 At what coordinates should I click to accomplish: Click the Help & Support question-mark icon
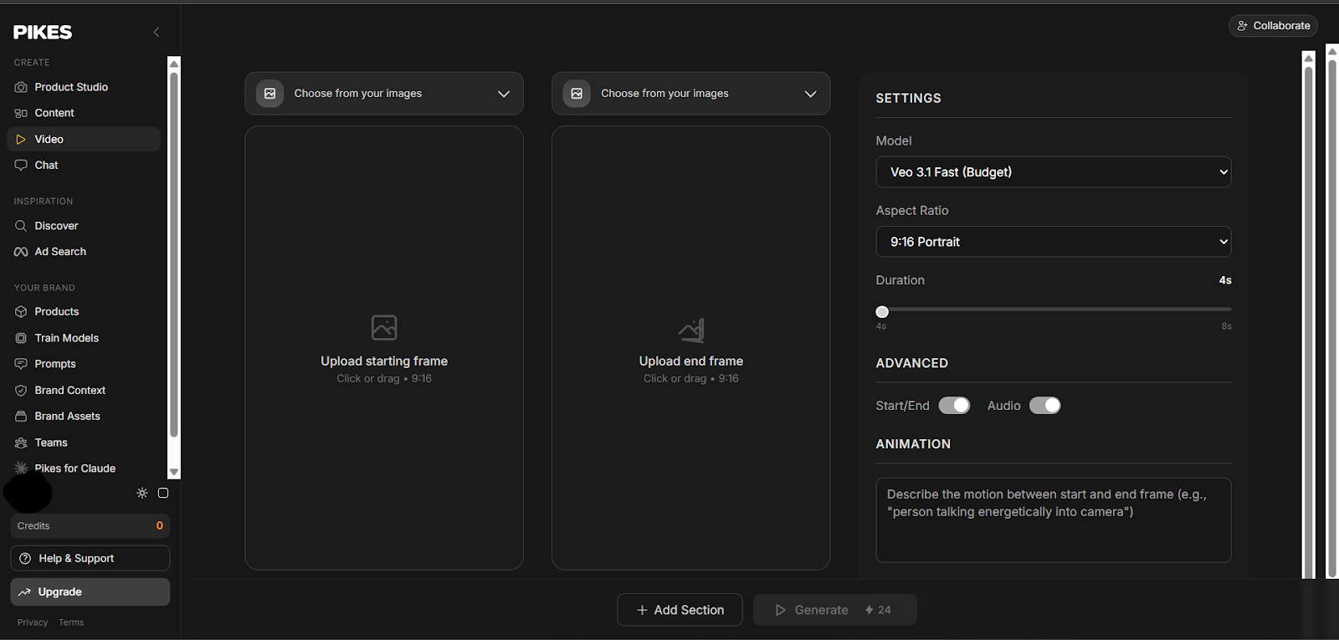(25, 558)
